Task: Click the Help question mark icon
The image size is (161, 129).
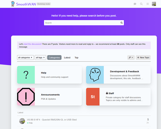Action: (26, 75)
